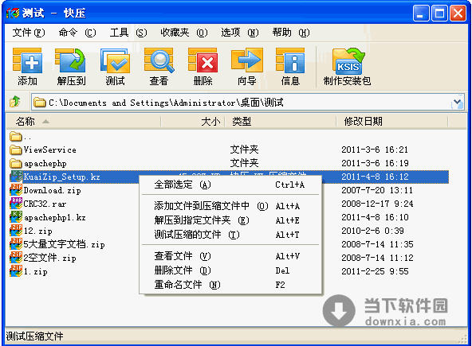472x346 pixels.
Task: Click the date 2011-3-6 16:21
Action: pyautogui.click(x=375, y=150)
